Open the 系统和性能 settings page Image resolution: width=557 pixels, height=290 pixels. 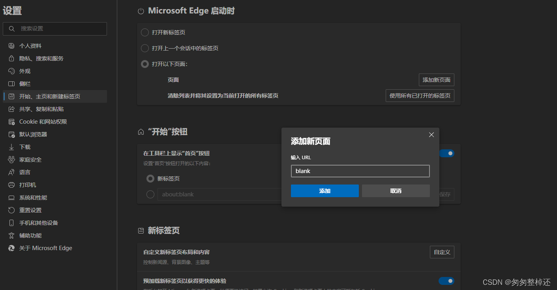point(55,198)
